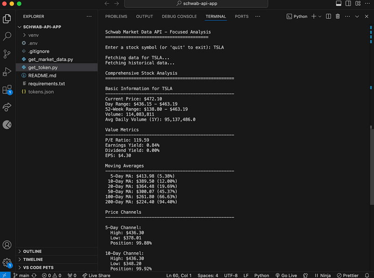The image size is (374, 278).
Task: Switch to the PROBLEMS tab
Action: click(x=116, y=16)
